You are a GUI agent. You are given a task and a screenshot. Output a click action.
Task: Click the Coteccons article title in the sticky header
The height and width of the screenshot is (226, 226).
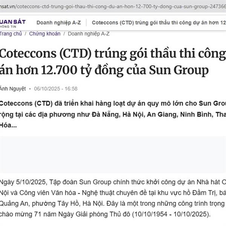click(x=158, y=23)
